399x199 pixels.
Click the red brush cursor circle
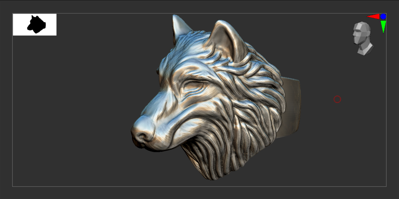(337, 99)
